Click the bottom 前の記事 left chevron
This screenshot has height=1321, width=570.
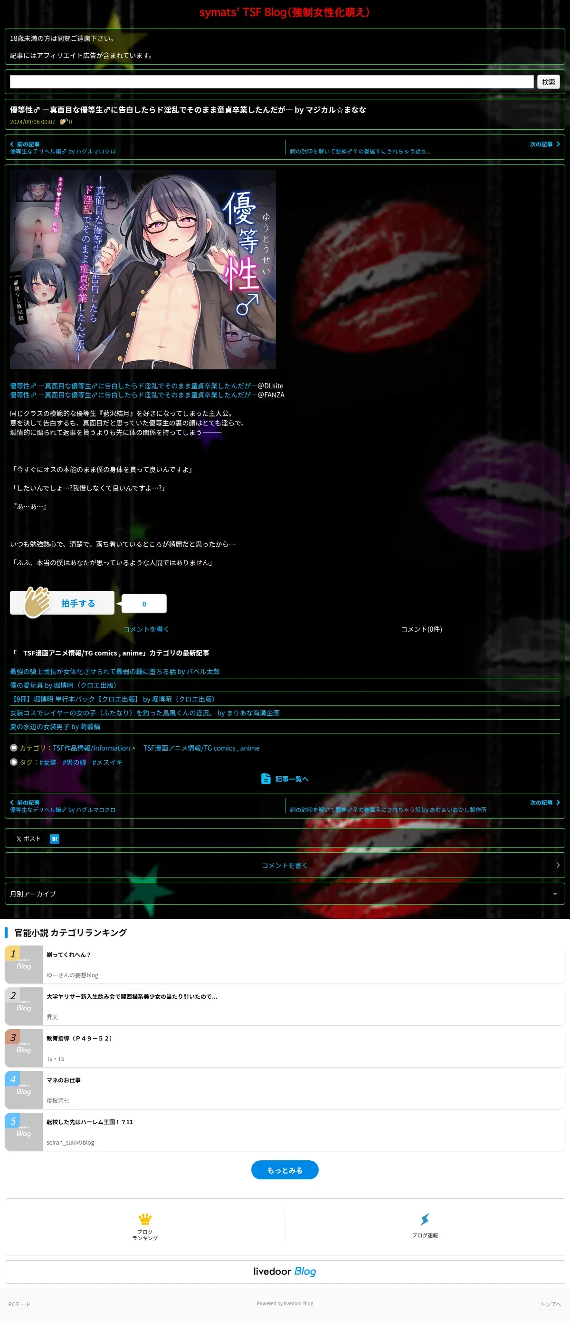point(12,802)
